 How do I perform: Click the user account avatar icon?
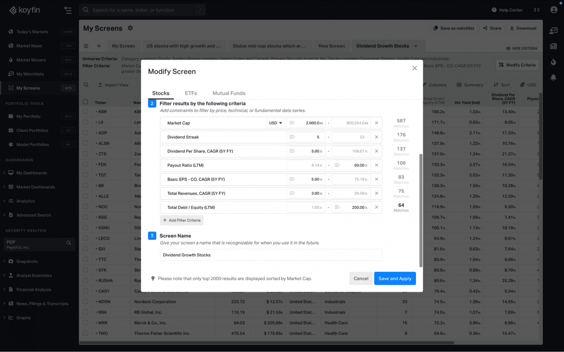[x=554, y=10]
